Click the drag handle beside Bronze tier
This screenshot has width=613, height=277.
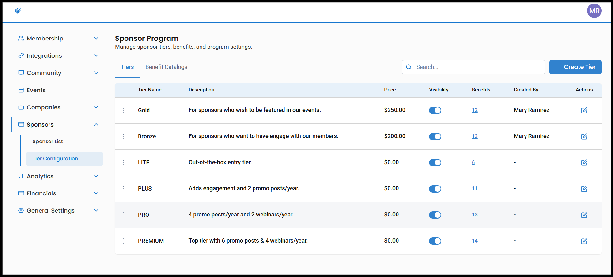[x=122, y=136]
